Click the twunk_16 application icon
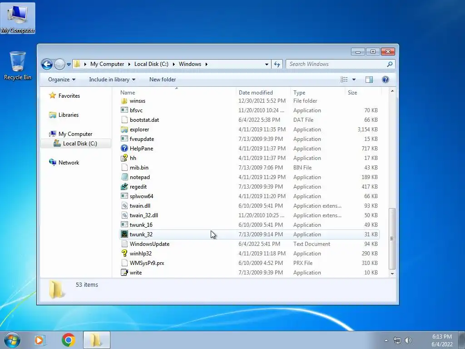Viewport: 465px width, 349px height. 124,224
